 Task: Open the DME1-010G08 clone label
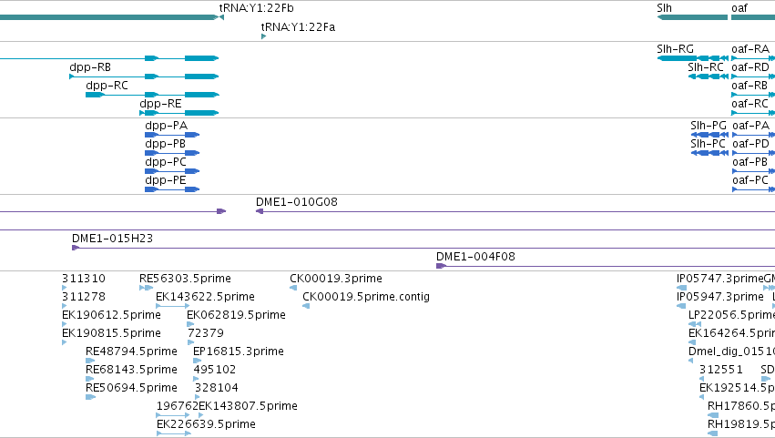297,201
